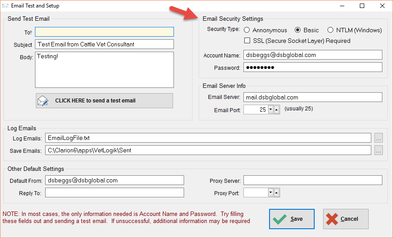
Task: Focus the Email Server field
Action: [313, 97]
